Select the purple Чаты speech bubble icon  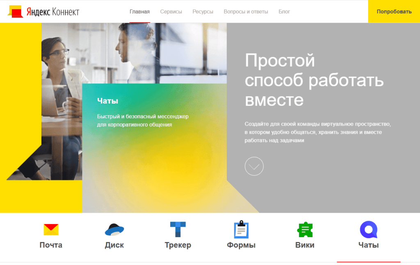point(368,229)
